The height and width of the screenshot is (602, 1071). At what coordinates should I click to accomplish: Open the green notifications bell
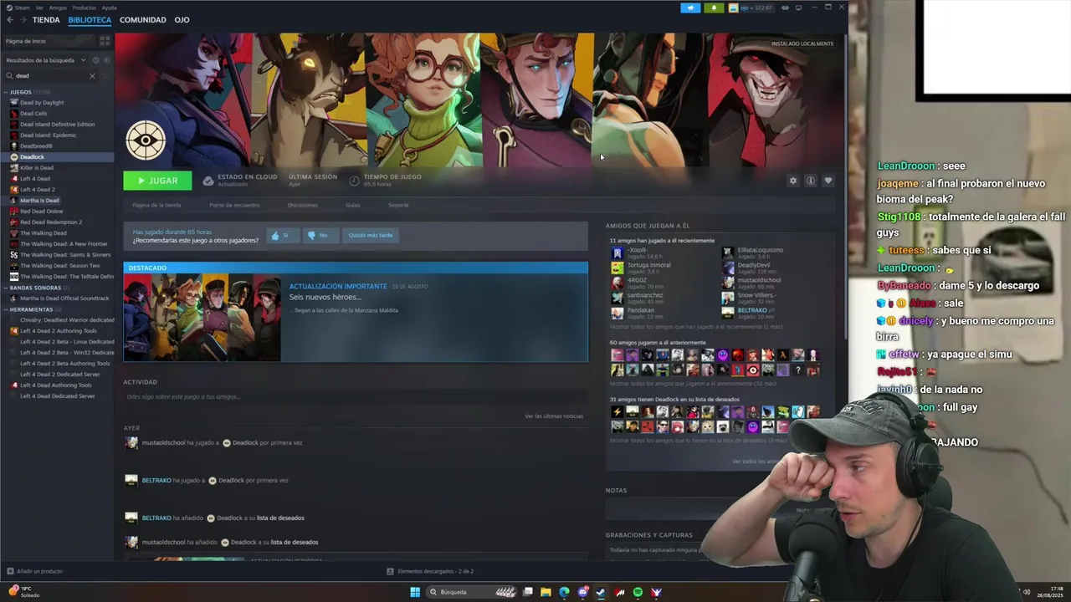tap(714, 8)
